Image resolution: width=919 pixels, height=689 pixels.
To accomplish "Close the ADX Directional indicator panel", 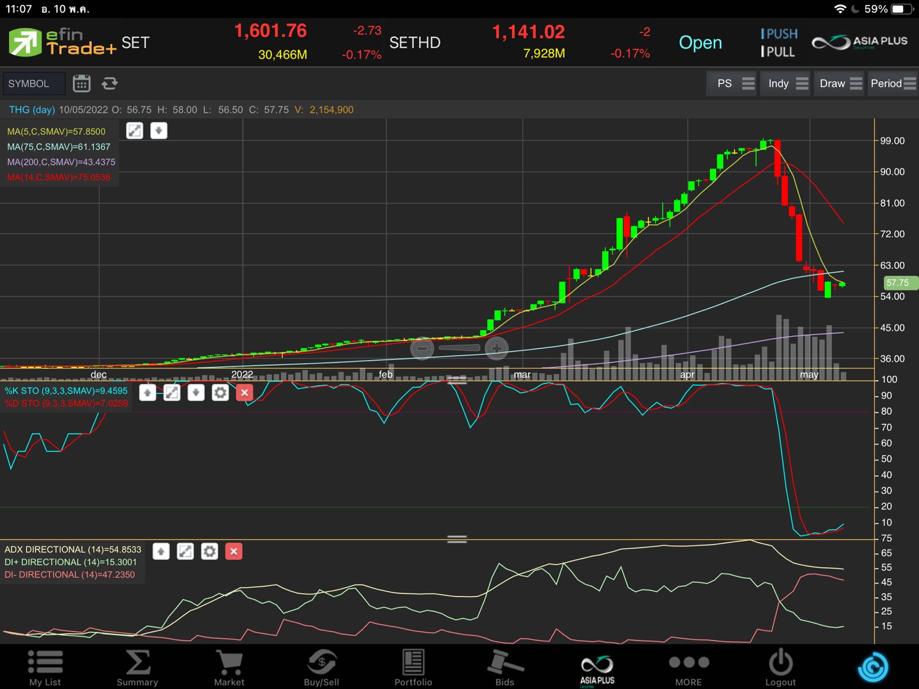I will (x=234, y=552).
